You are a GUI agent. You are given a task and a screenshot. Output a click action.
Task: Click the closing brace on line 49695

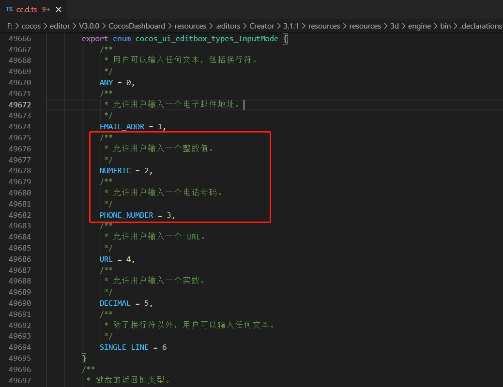pos(84,358)
